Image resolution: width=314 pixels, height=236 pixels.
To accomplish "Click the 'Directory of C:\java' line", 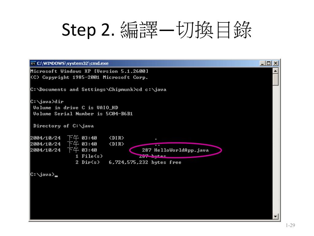I will pyautogui.click(x=63, y=126).
